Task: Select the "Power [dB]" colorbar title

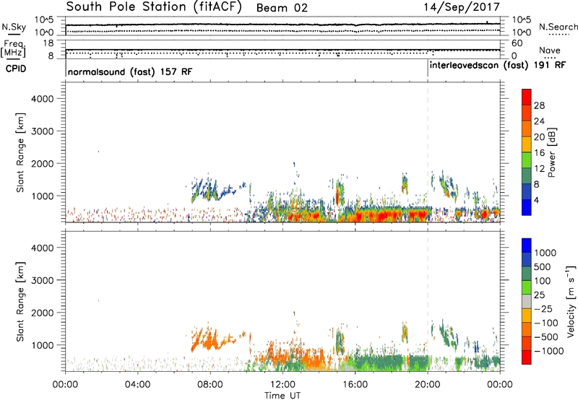Action: 552,152
